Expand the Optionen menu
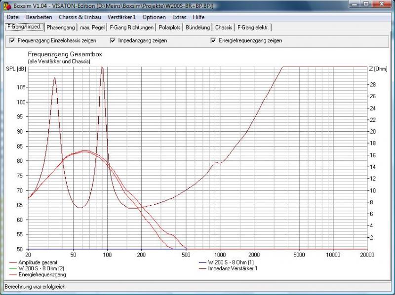The image size is (395, 295). click(154, 17)
